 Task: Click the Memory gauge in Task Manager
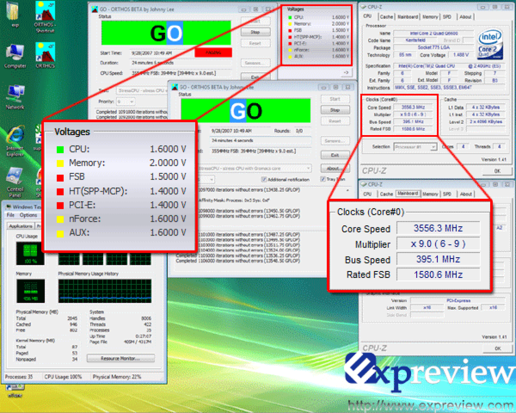(30, 291)
